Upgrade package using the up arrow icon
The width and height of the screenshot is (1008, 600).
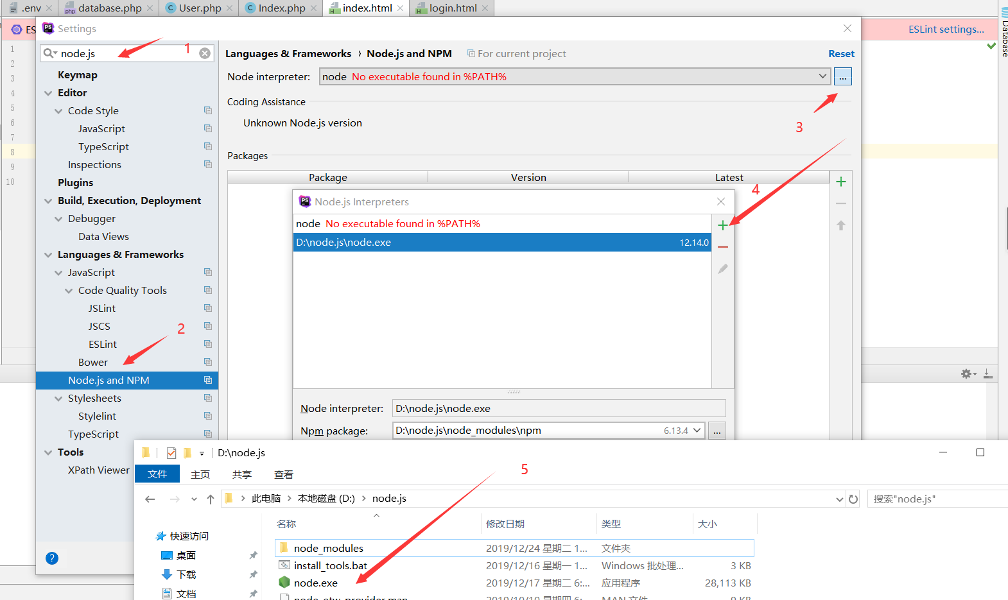[841, 225]
